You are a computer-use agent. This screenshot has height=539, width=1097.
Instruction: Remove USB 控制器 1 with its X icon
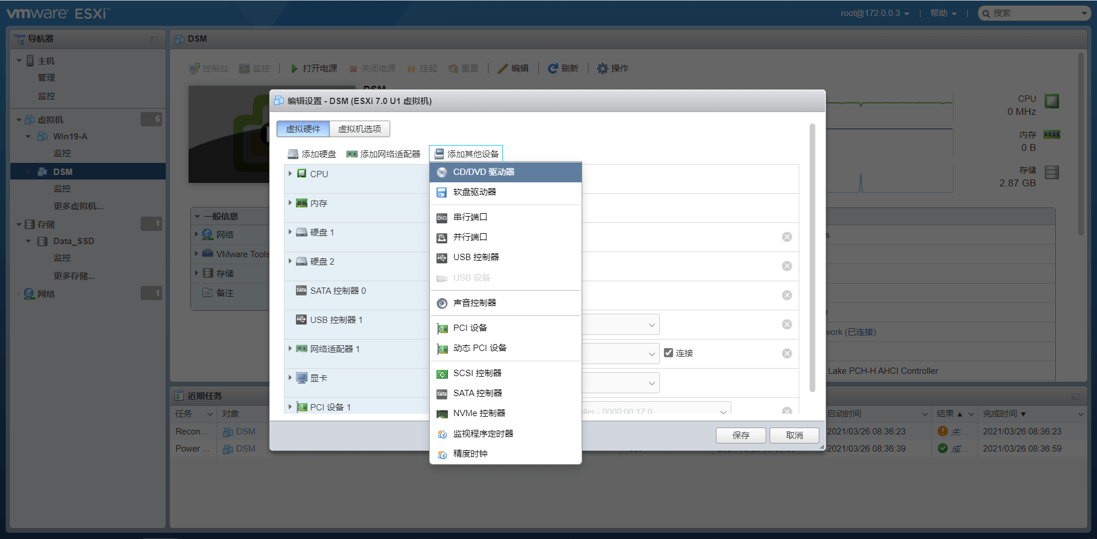tap(787, 325)
